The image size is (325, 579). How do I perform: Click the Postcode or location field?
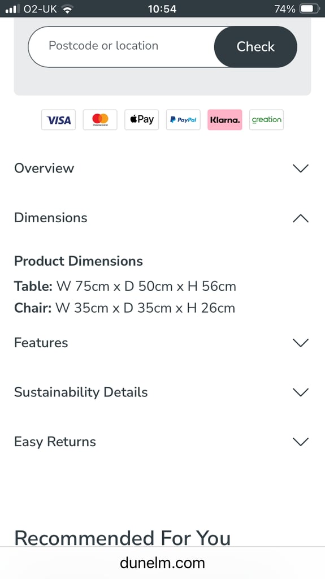(121, 46)
